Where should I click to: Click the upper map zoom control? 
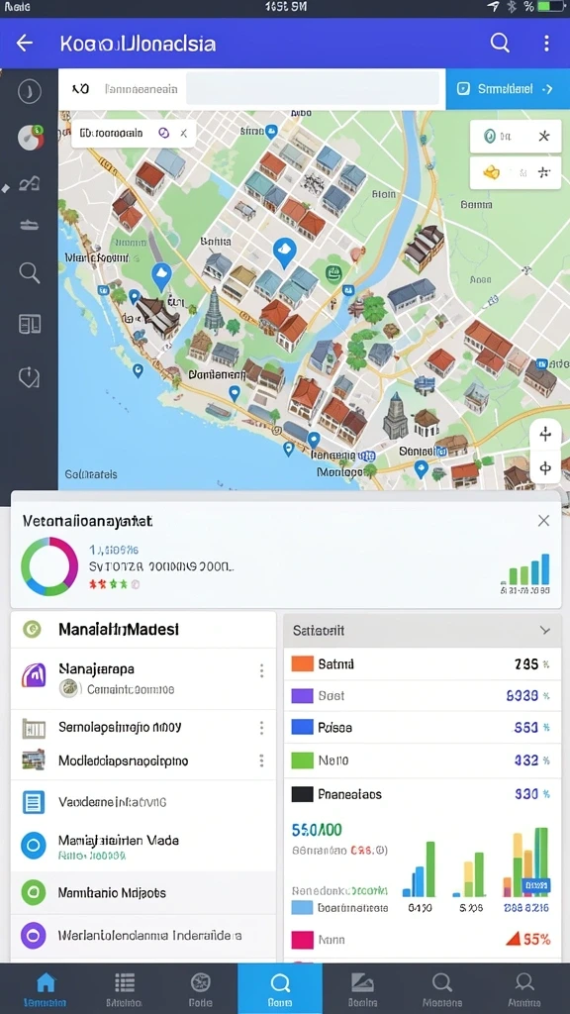(x=545, y=435)
